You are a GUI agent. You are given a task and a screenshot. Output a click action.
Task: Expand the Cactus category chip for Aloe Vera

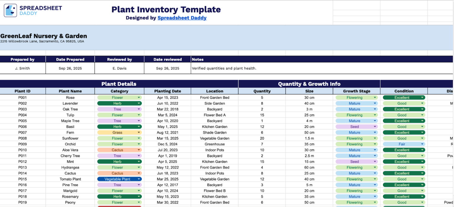139,150
